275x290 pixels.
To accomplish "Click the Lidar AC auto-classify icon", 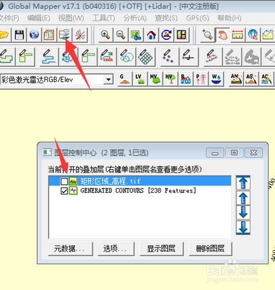I will (267, 79).
